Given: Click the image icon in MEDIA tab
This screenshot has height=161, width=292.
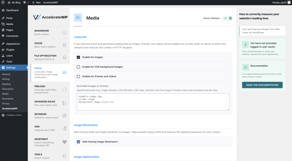Looking at the screenshot, I should pyautogui.click(x=64, y=73).
